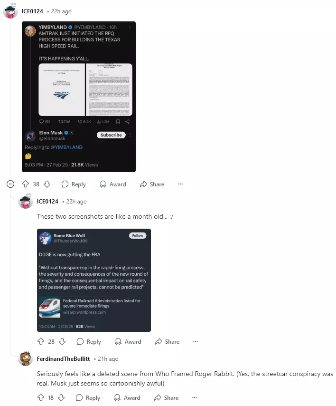The image size is (336, 406).
Task: Give an Award to the top comment
Action: 113,184
